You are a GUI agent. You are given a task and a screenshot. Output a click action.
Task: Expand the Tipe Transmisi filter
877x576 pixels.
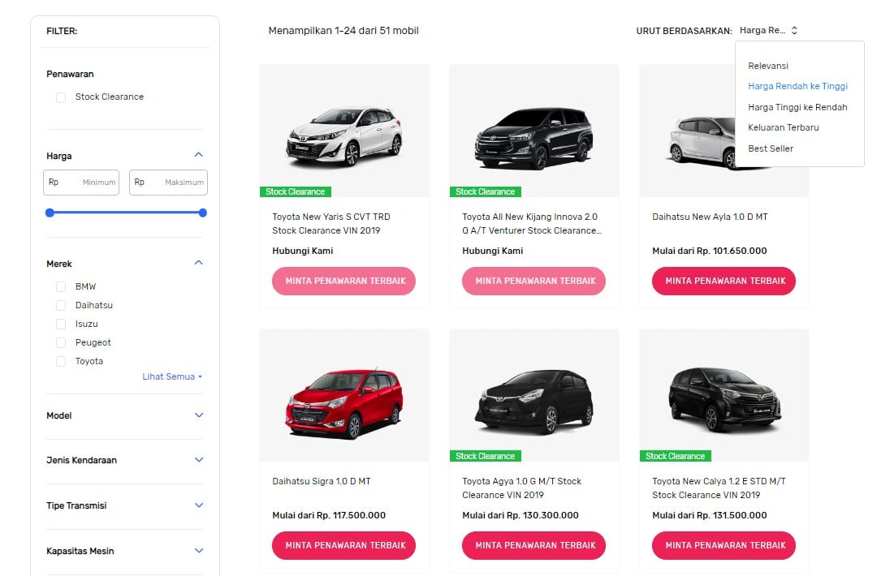click(199, 505)
